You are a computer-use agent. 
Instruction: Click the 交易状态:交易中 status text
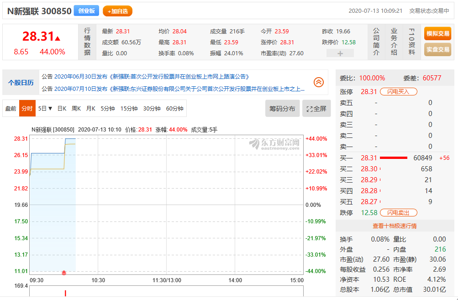429,11
